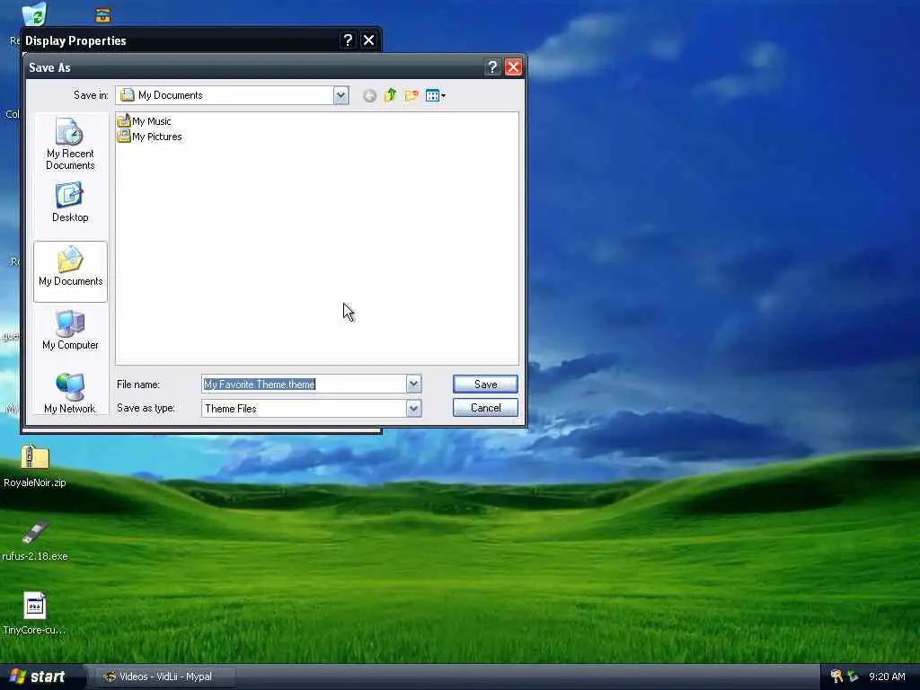Screen dimensions: 920x690
Task: Expand the Save in dropdown arrow
Action: pos(341,95)
